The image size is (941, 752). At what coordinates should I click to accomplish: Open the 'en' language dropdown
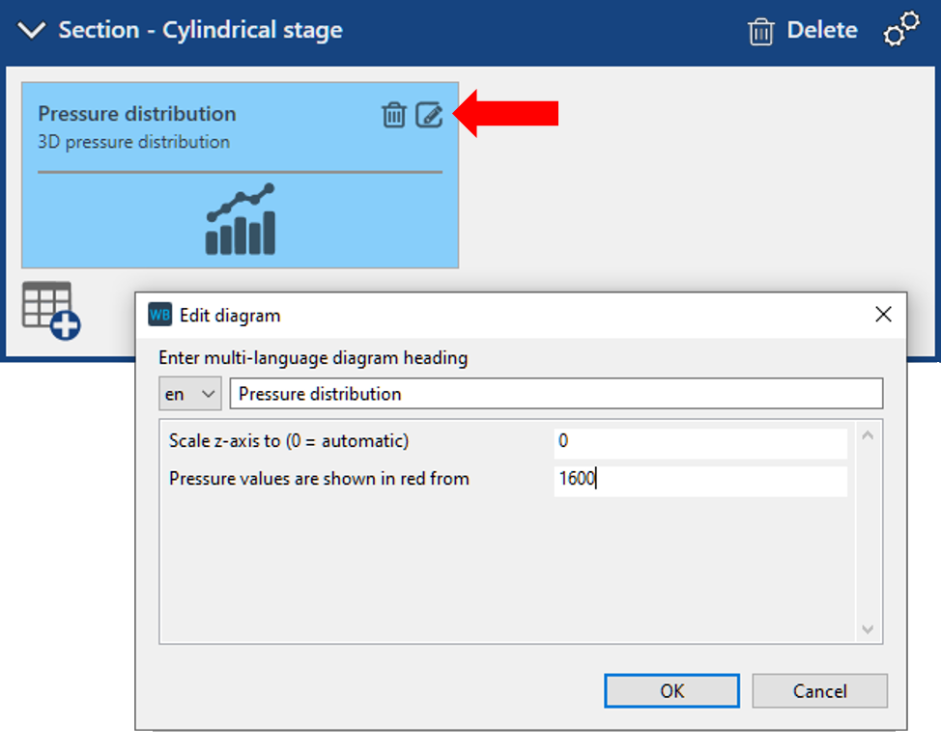point(190,394)
